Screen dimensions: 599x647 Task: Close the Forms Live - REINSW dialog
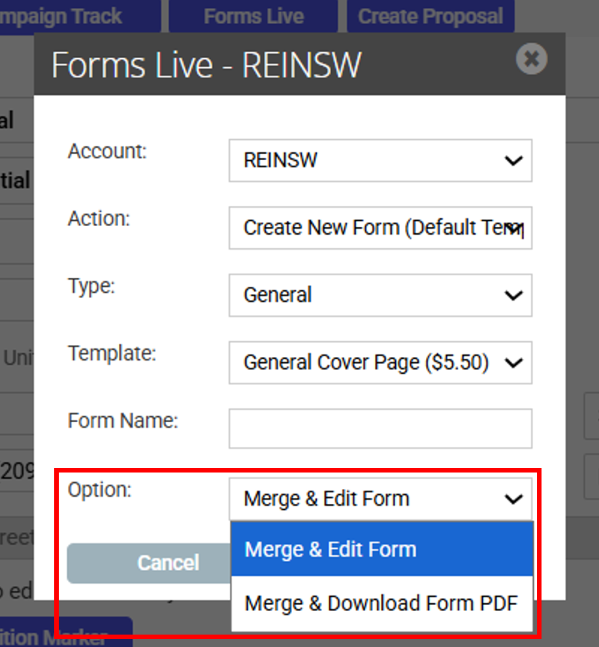click(531, 59)
